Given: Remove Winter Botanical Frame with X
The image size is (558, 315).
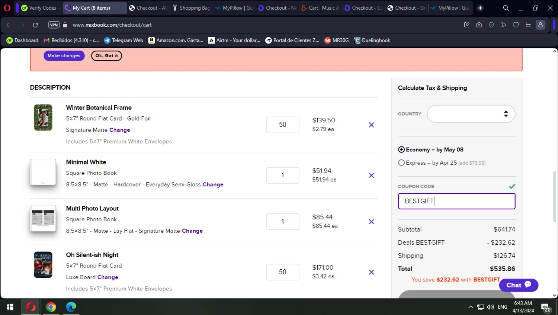Looking at the screenshot, I should point(371,125).
